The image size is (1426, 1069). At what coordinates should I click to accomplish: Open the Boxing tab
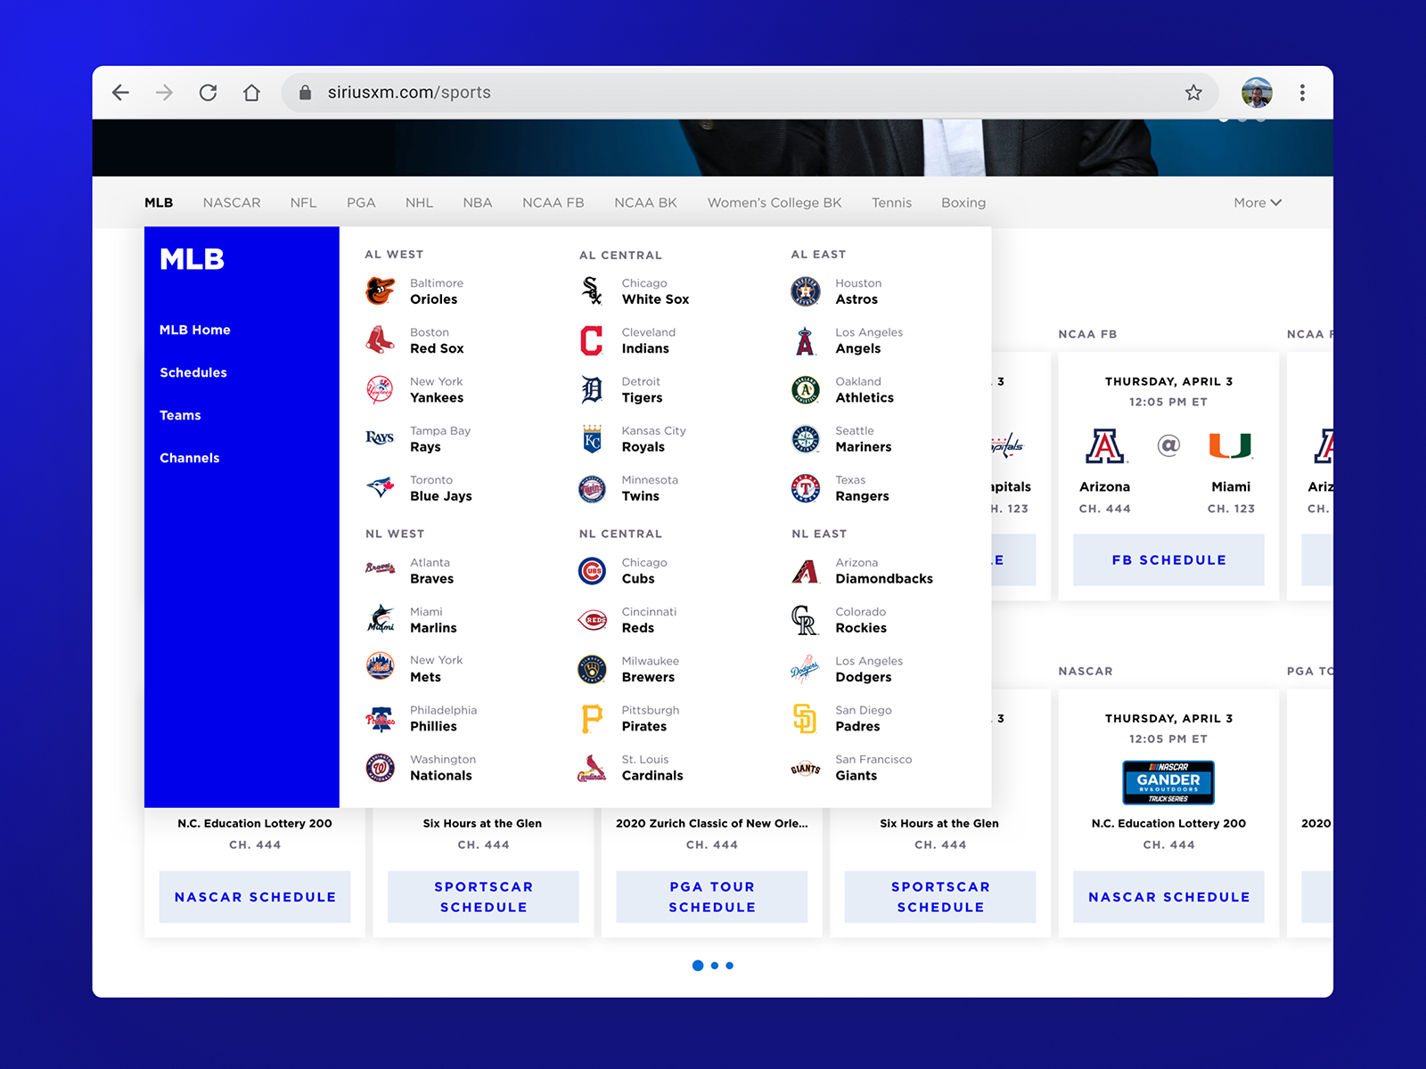pyautogui.click(x=963, y=202)
